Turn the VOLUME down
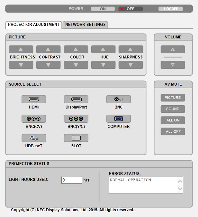The height and width of the screenshot is (217, 198). 173,65
